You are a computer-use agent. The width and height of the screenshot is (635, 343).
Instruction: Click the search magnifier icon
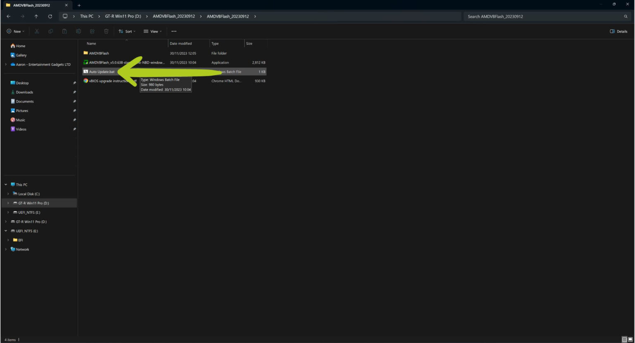(x=625, y=17)
